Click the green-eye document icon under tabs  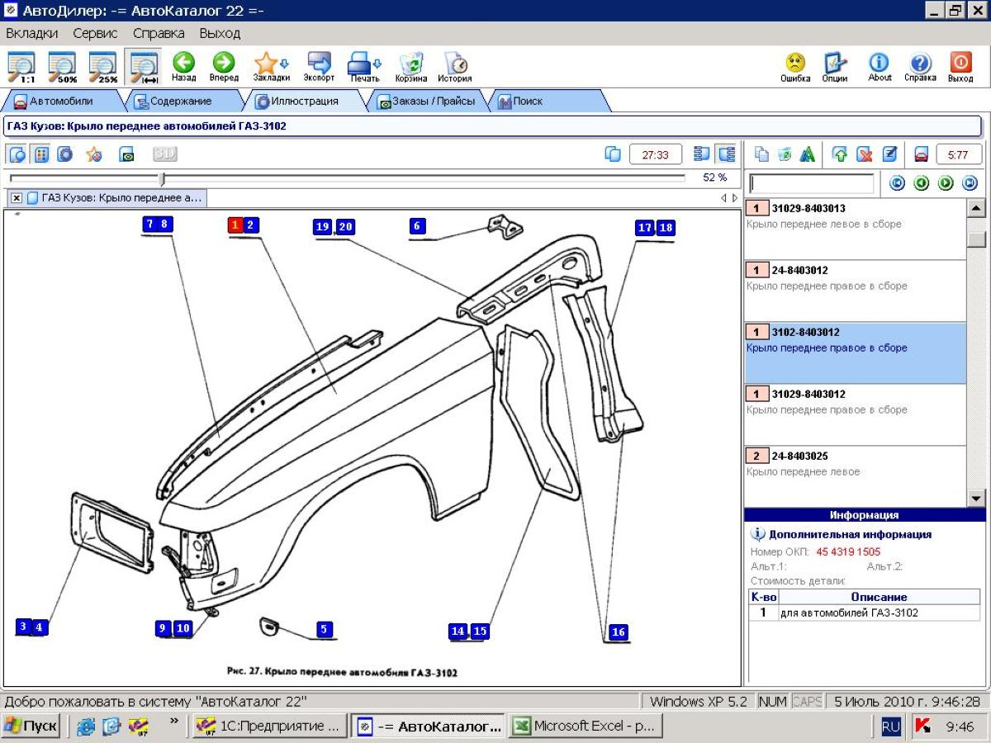pos(126,154)
